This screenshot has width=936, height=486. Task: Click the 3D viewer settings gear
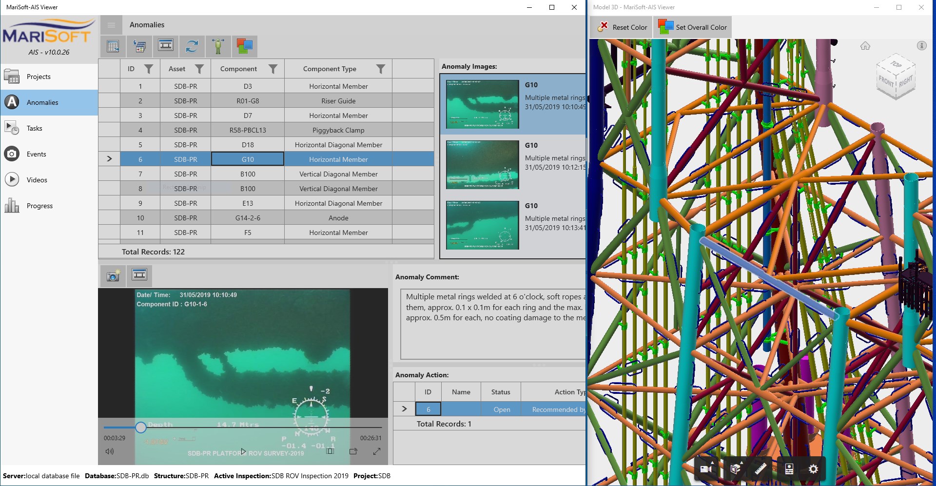pos(813,469)
